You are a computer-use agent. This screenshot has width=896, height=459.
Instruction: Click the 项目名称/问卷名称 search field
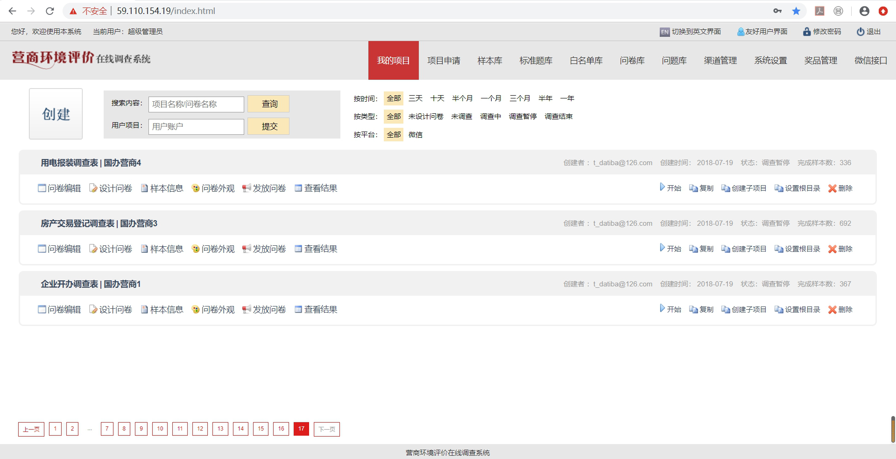point(196,104)
